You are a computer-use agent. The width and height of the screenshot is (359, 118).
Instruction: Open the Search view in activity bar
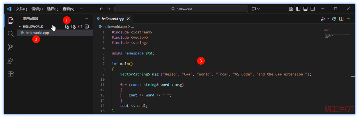coord(11,34)
